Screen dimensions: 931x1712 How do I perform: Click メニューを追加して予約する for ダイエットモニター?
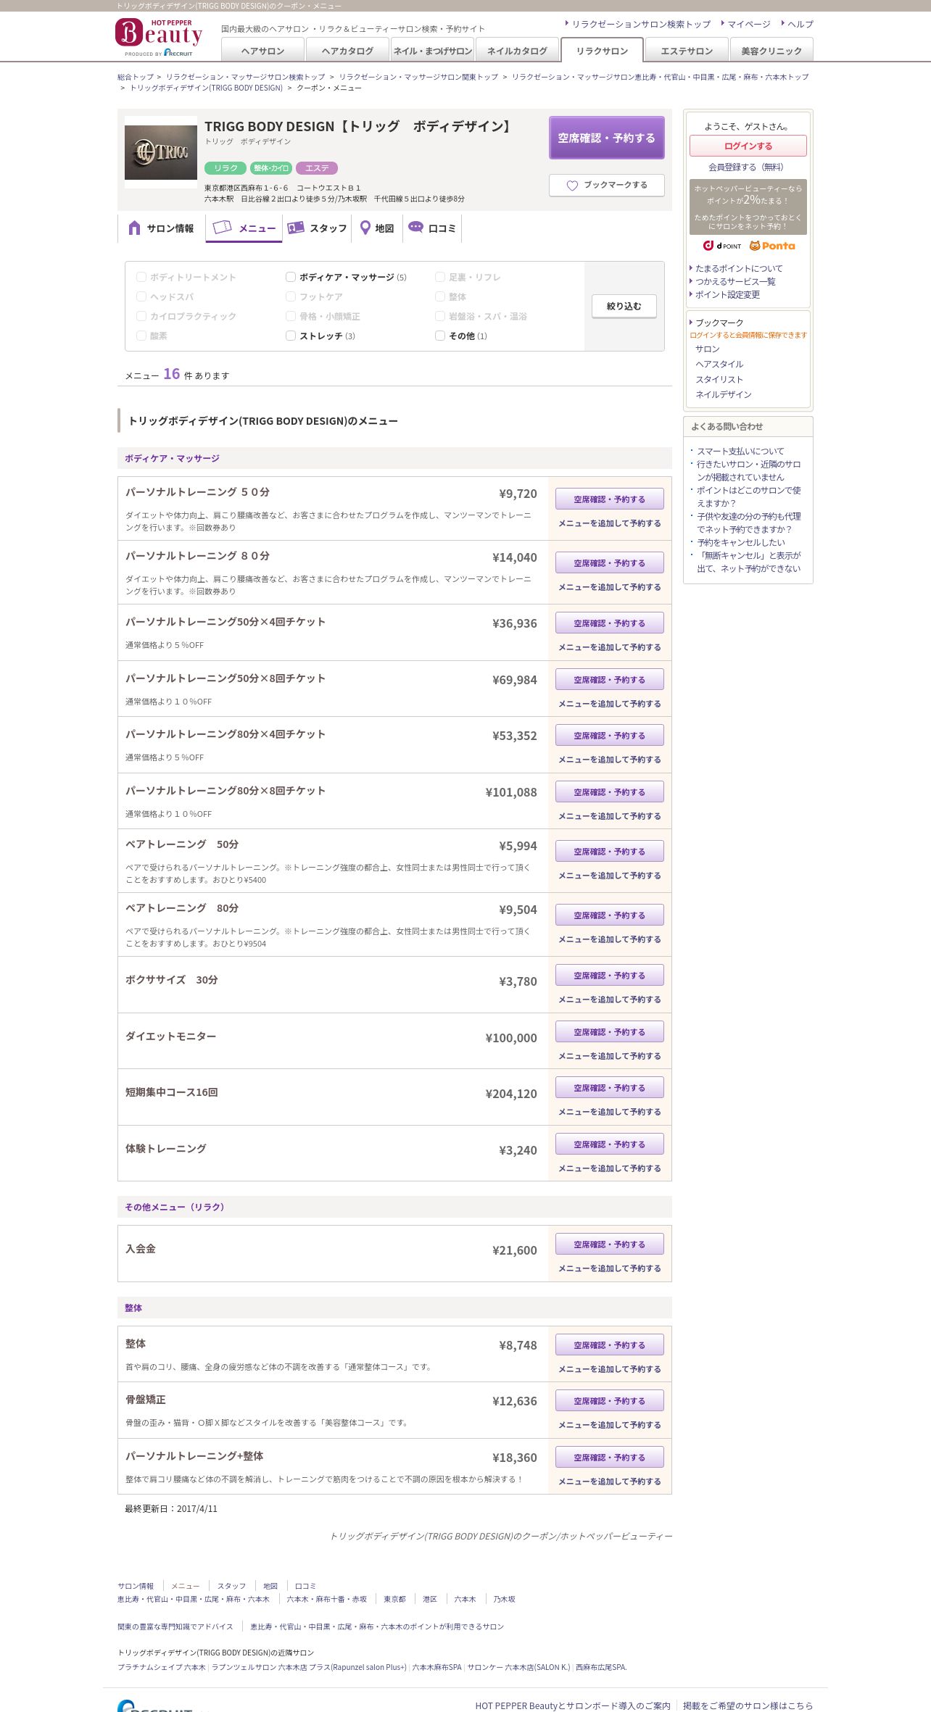tap(609, 1056)
